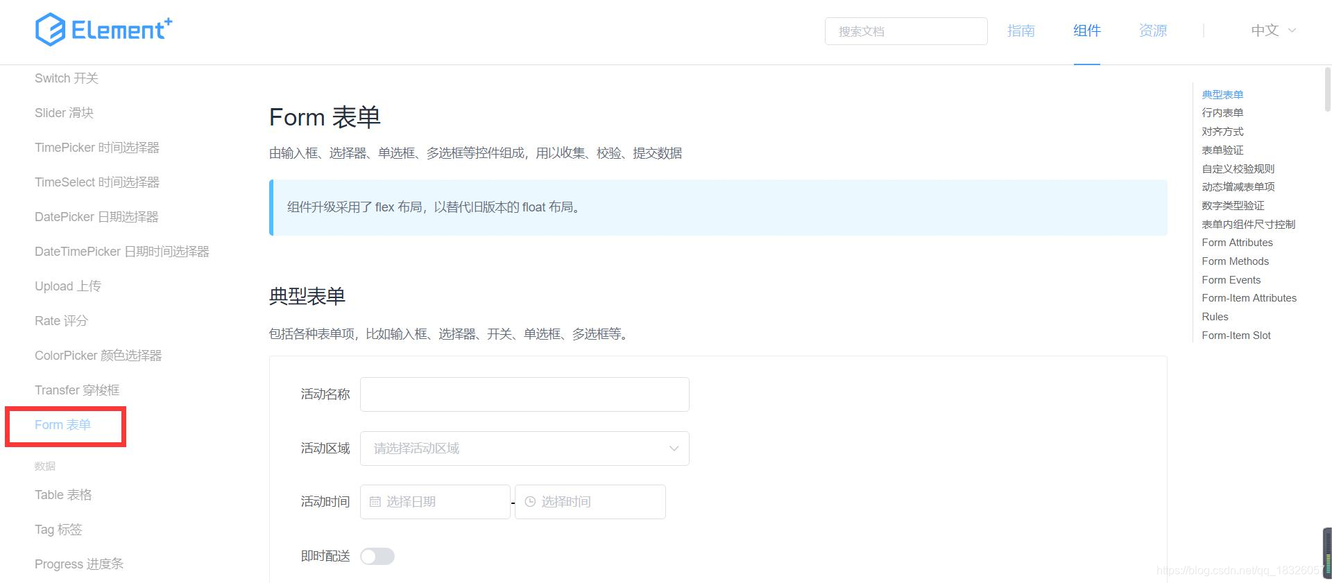Open ColorPicker 颜色选择器 in sidebar
This screenshot has height=583, width=1332.
98,356
